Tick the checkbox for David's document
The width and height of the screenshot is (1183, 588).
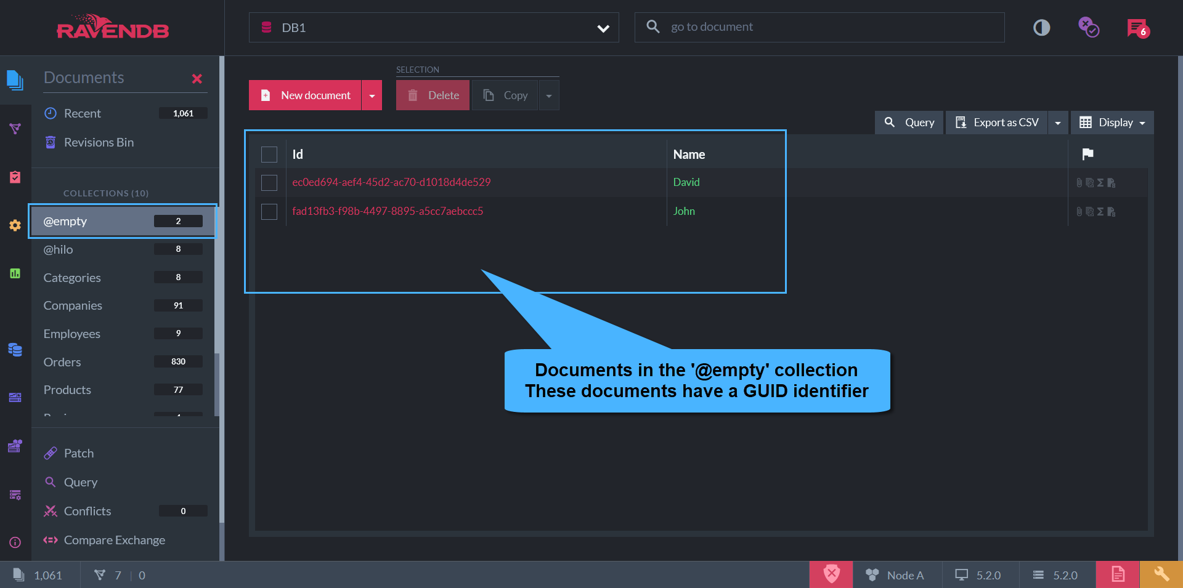(269, 183)
